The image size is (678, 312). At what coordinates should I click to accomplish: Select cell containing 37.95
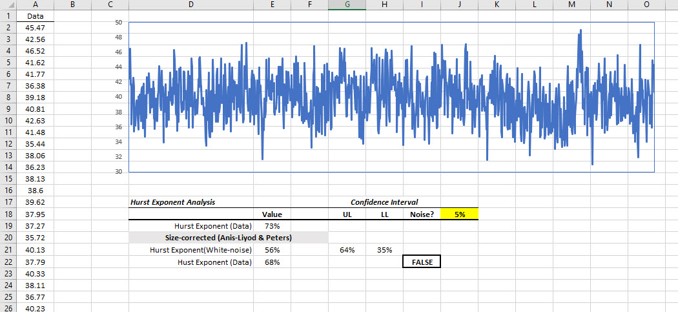(35, 214)
